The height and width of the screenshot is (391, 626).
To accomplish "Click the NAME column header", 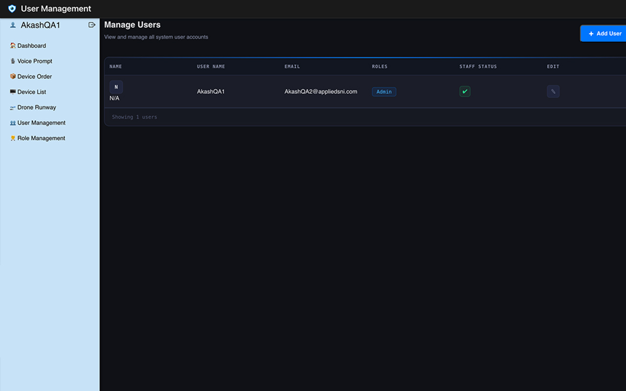I will tap(116, 66).
